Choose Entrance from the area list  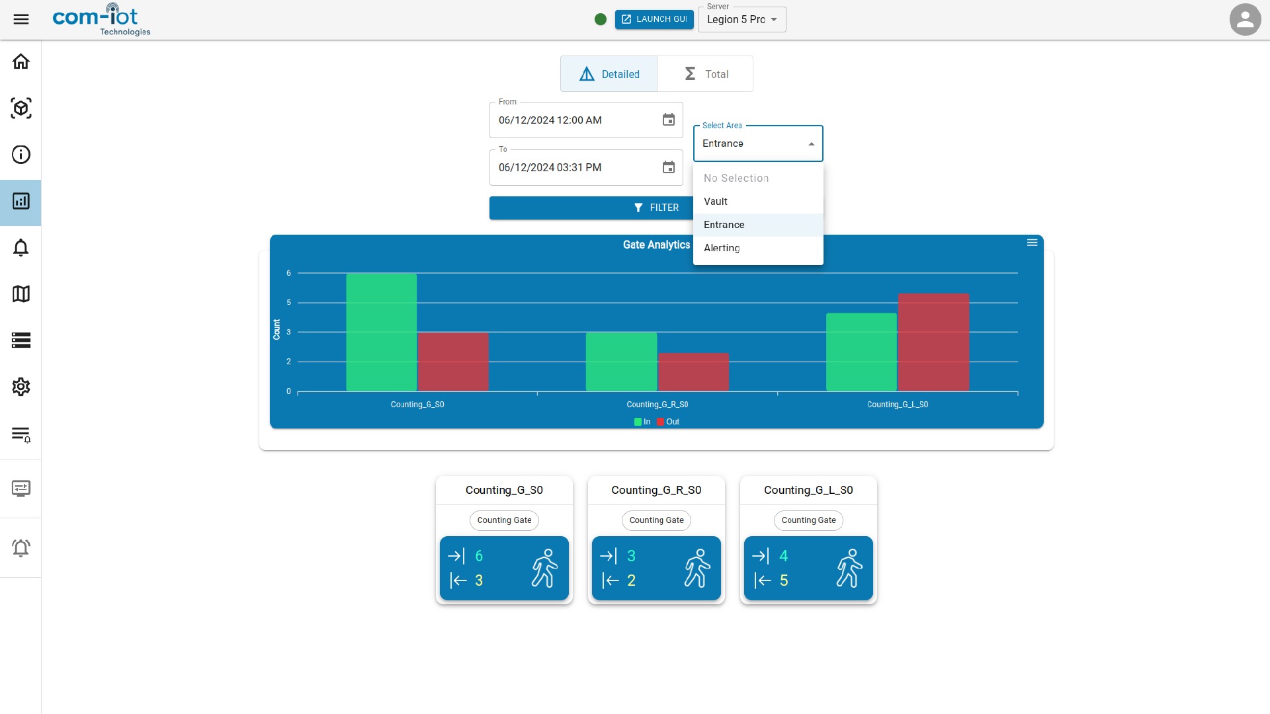pyautogui.click(x=758, y=225)
